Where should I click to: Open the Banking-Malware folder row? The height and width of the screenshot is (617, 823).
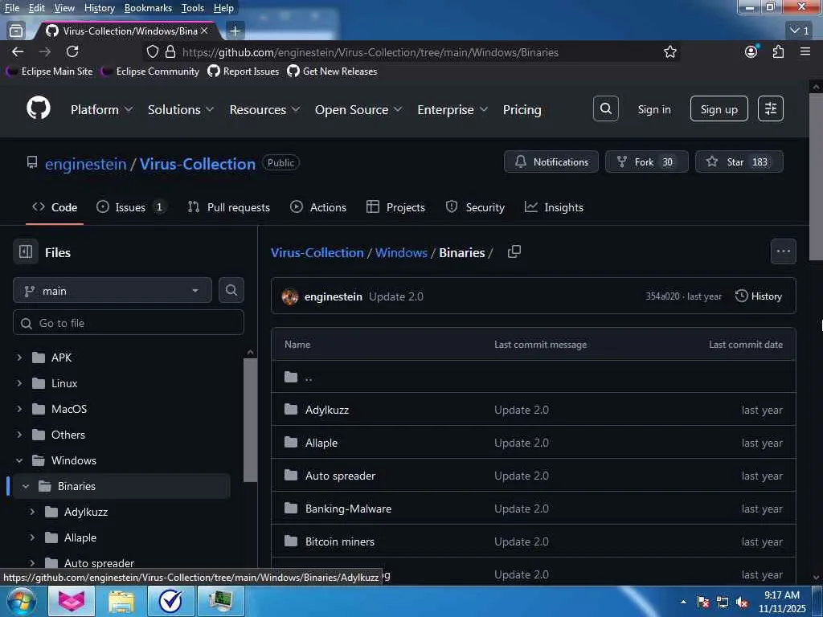[x=534, y=508]
